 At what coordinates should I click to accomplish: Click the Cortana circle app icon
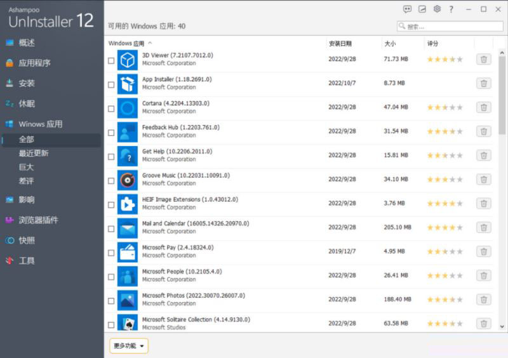coord(128,108)
